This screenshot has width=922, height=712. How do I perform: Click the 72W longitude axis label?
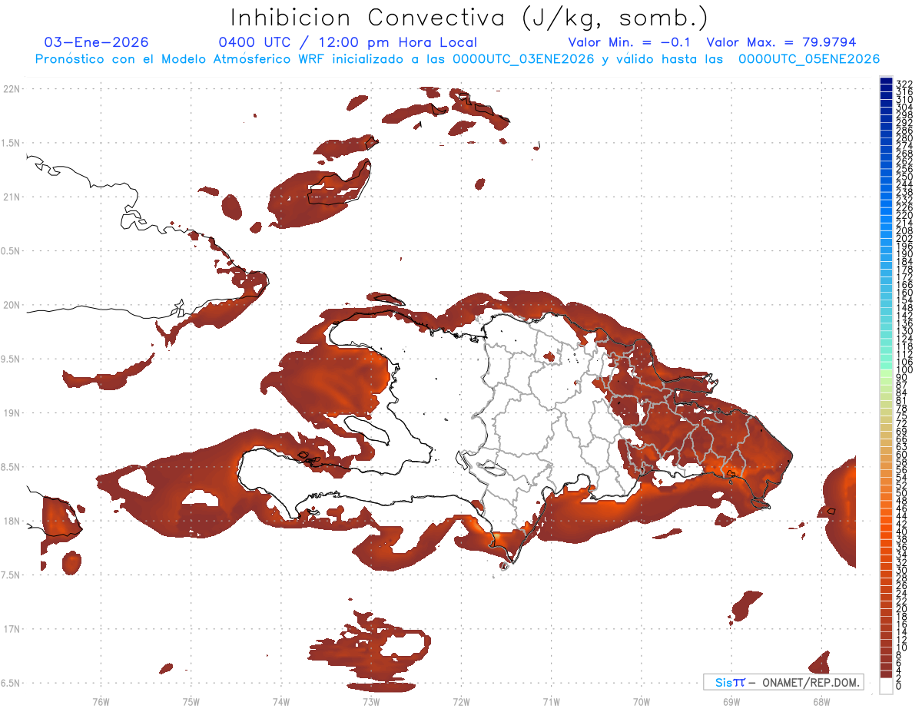[461, 701]
